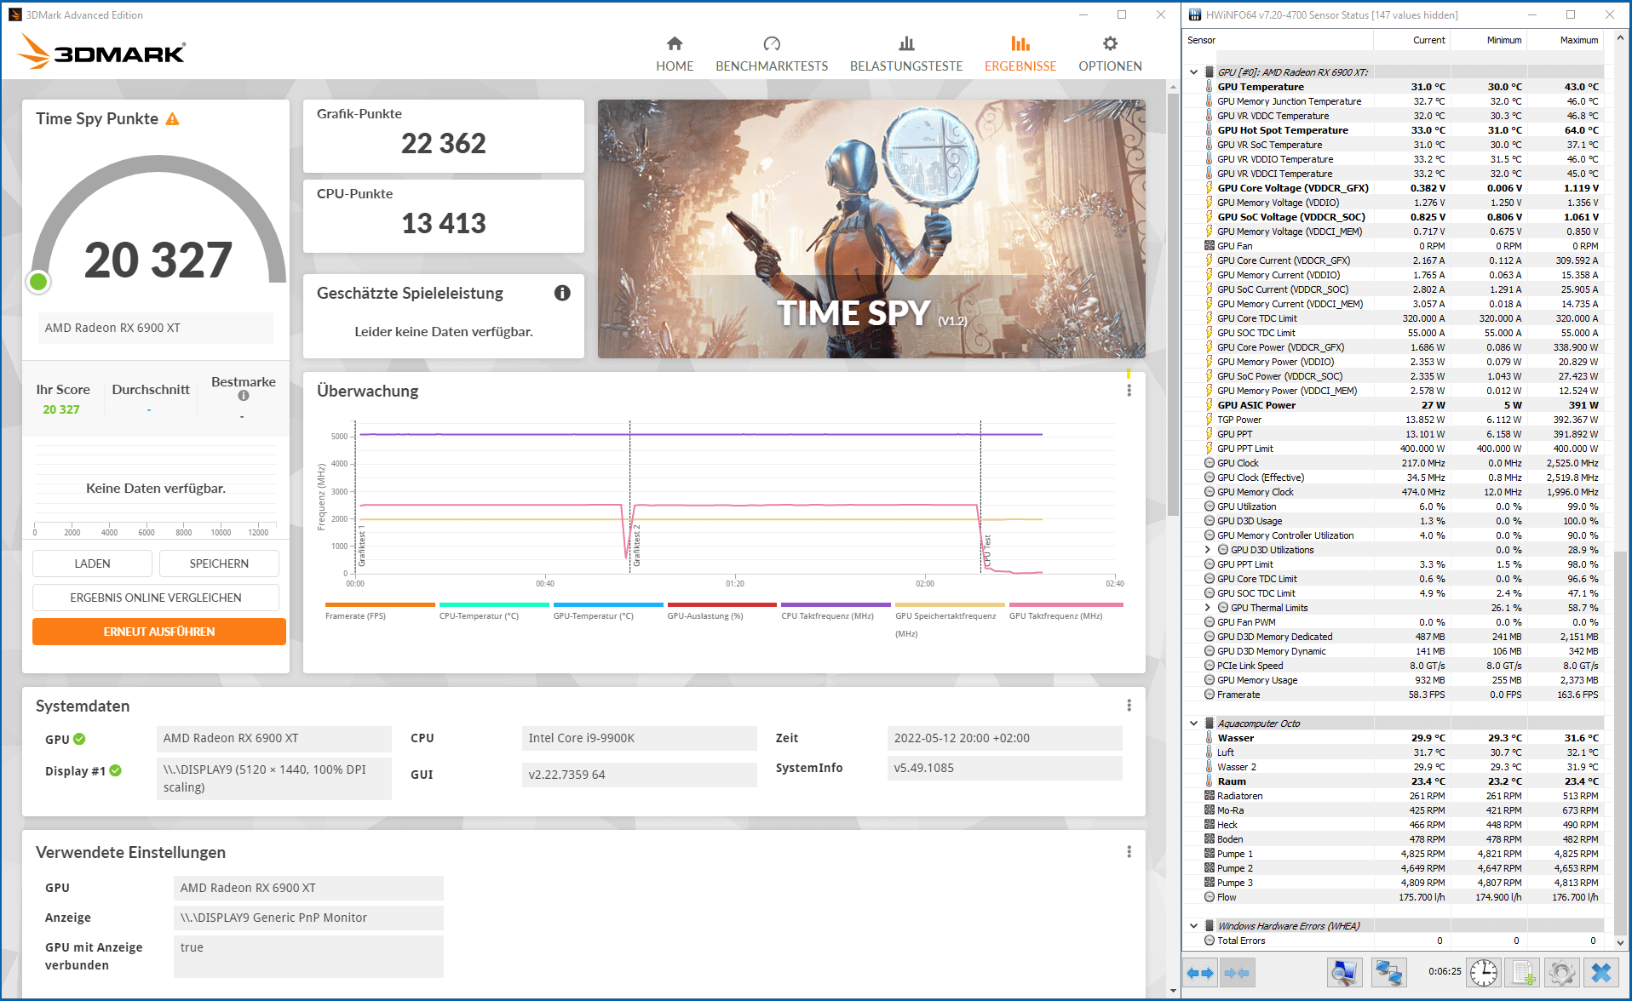Start logging with the sheet-plus icon

point(1523,972)
